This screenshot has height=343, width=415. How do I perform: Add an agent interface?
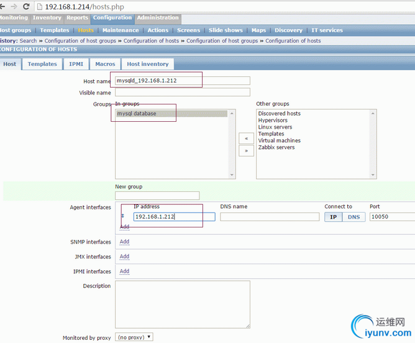pyautogui.click(x=124, y=227)
